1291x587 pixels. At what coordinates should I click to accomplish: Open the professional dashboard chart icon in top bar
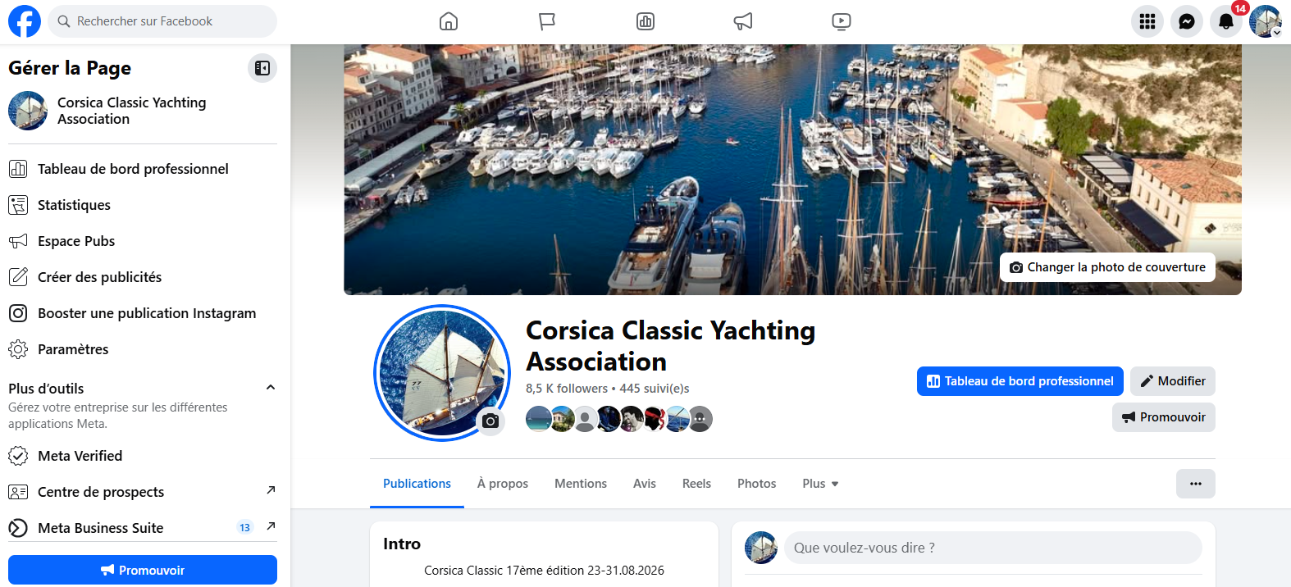(x=645, y=21)
